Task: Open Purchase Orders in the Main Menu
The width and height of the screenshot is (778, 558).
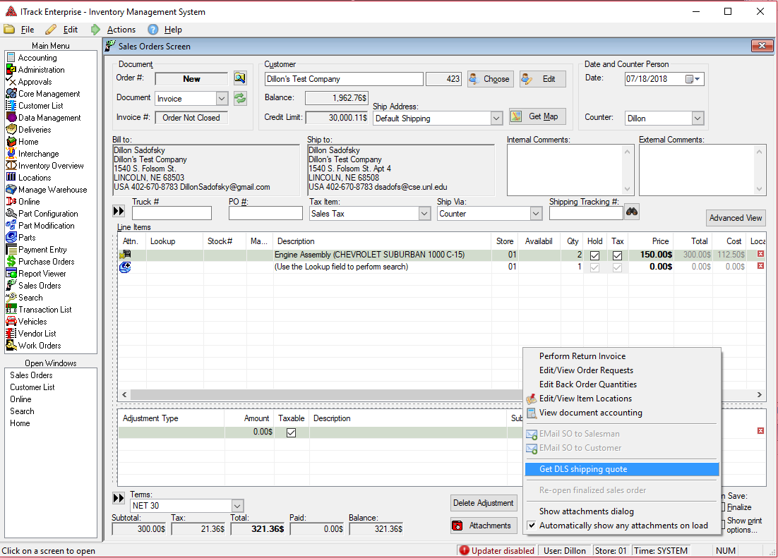Action: pyautogui.click(x=46, y=262)
